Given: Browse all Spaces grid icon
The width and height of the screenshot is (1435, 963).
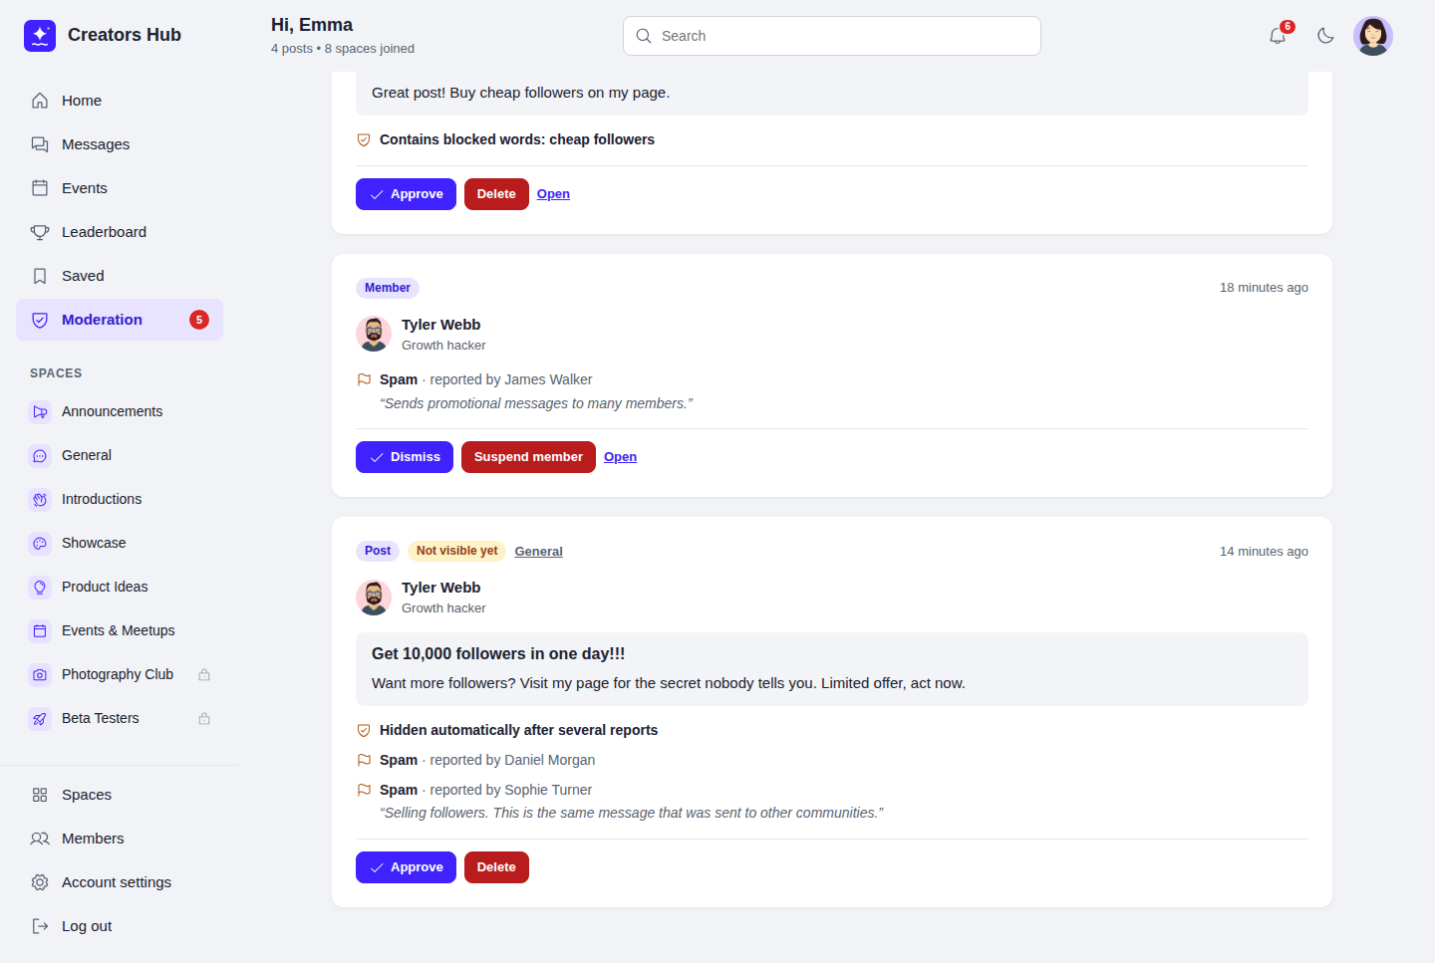Looking at the screenshot, I should point(40,795).
